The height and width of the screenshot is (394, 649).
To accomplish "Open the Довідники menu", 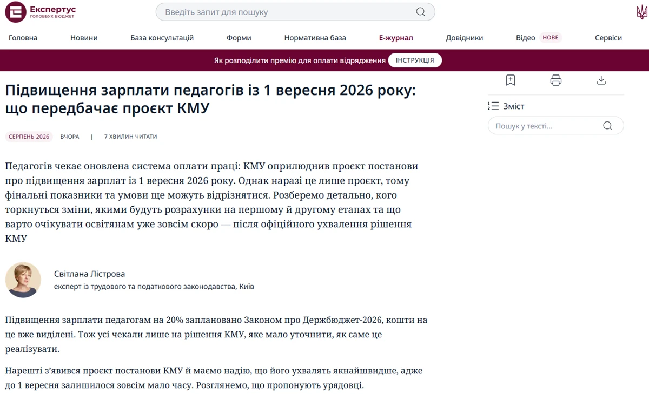I will pyautogui.click(x=464, y=38).
